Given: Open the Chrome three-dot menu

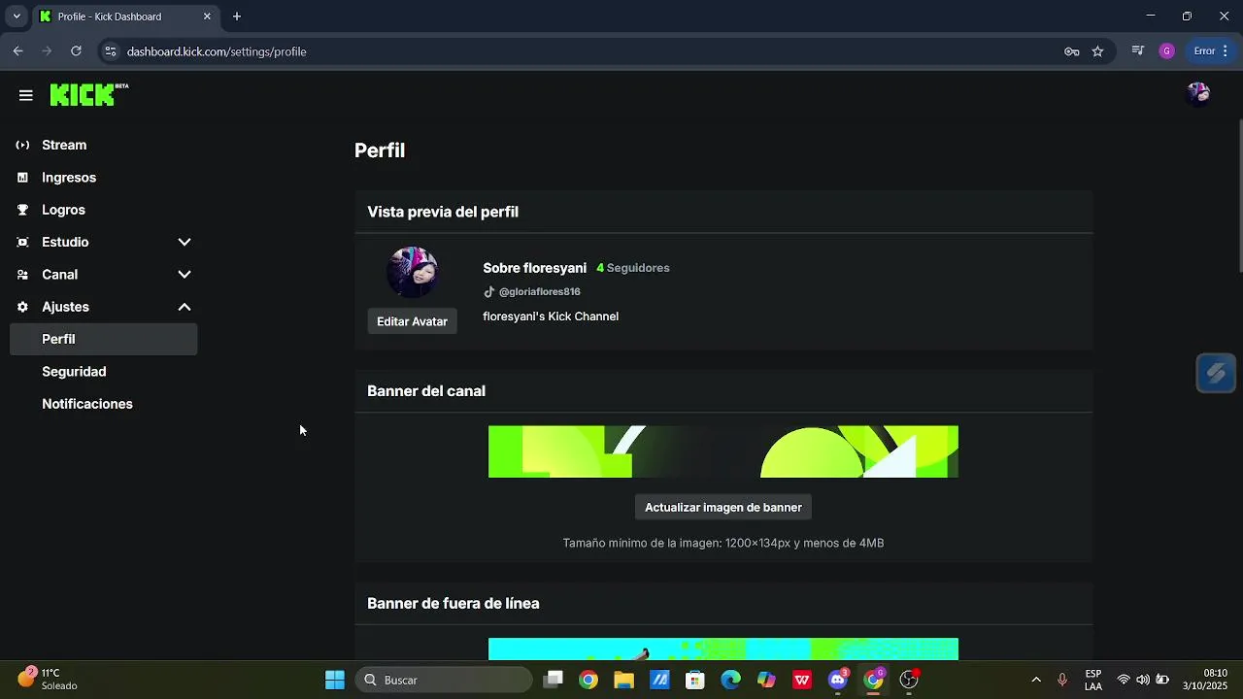Looking at the screenshot, I should (1225, 51).
